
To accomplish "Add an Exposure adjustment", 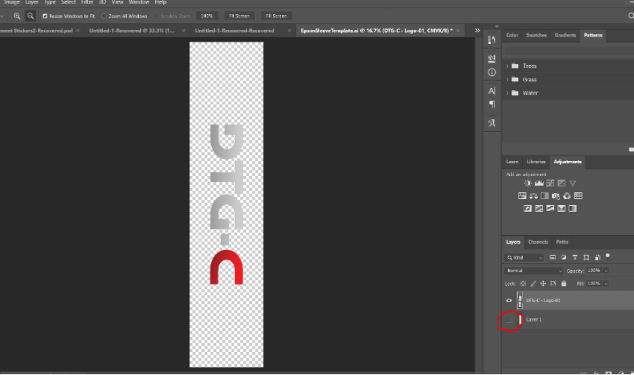I will coord(562,183).
